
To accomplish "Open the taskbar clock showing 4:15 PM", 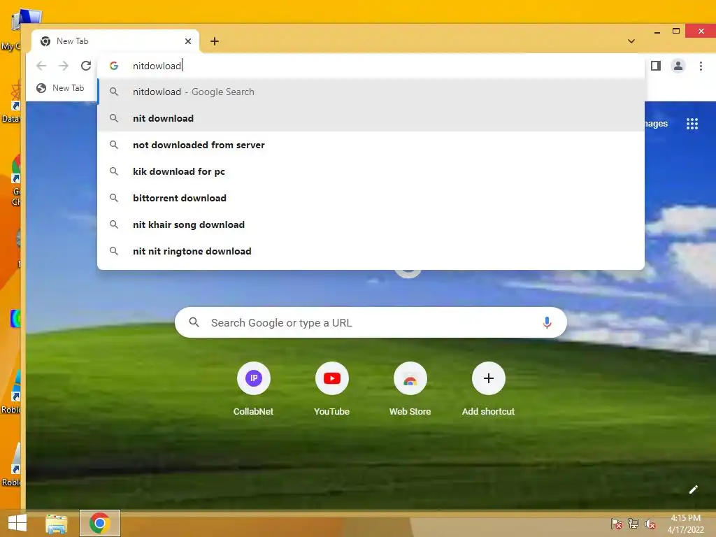I will (x=685, y=524).
